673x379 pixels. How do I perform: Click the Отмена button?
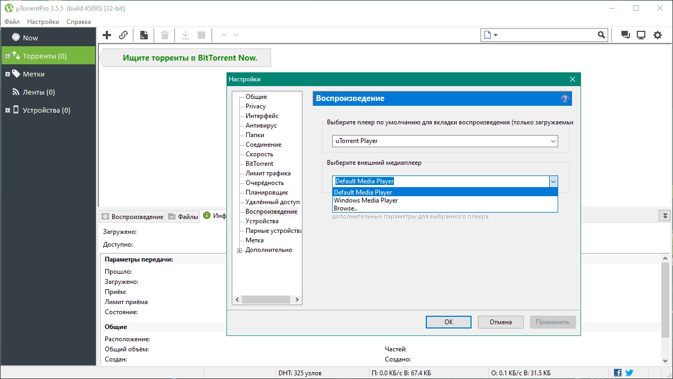point(500,322)
